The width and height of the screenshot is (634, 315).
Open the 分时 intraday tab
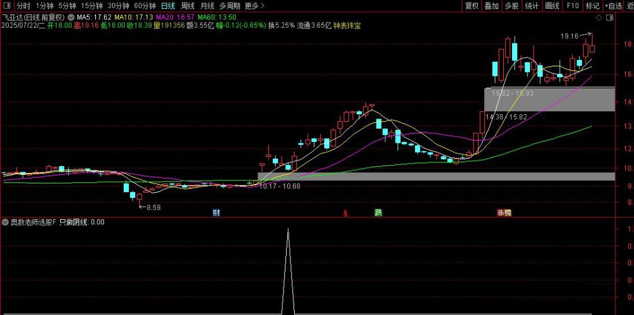(23, 6)
